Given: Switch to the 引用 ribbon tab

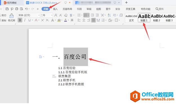Looking at the screenshot, I should [79, 9].
